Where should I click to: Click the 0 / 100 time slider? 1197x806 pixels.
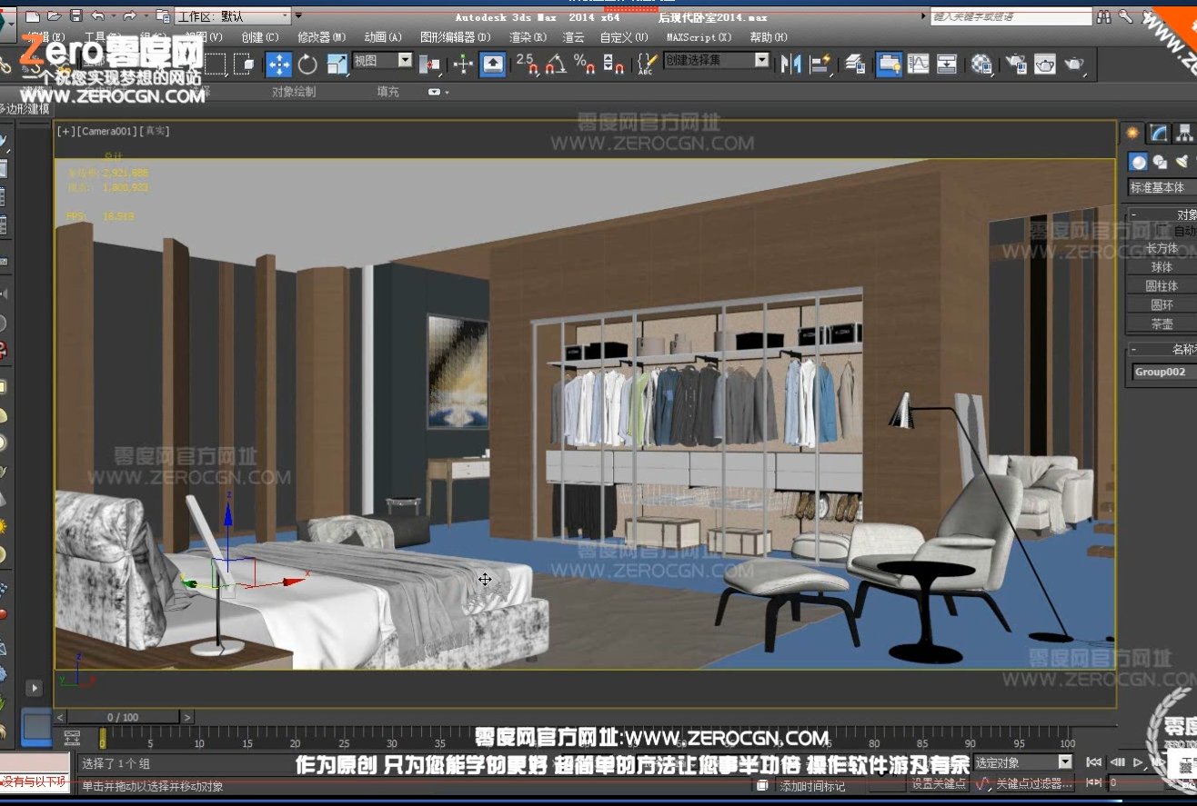pyautogui.click(x=123, y=718)
